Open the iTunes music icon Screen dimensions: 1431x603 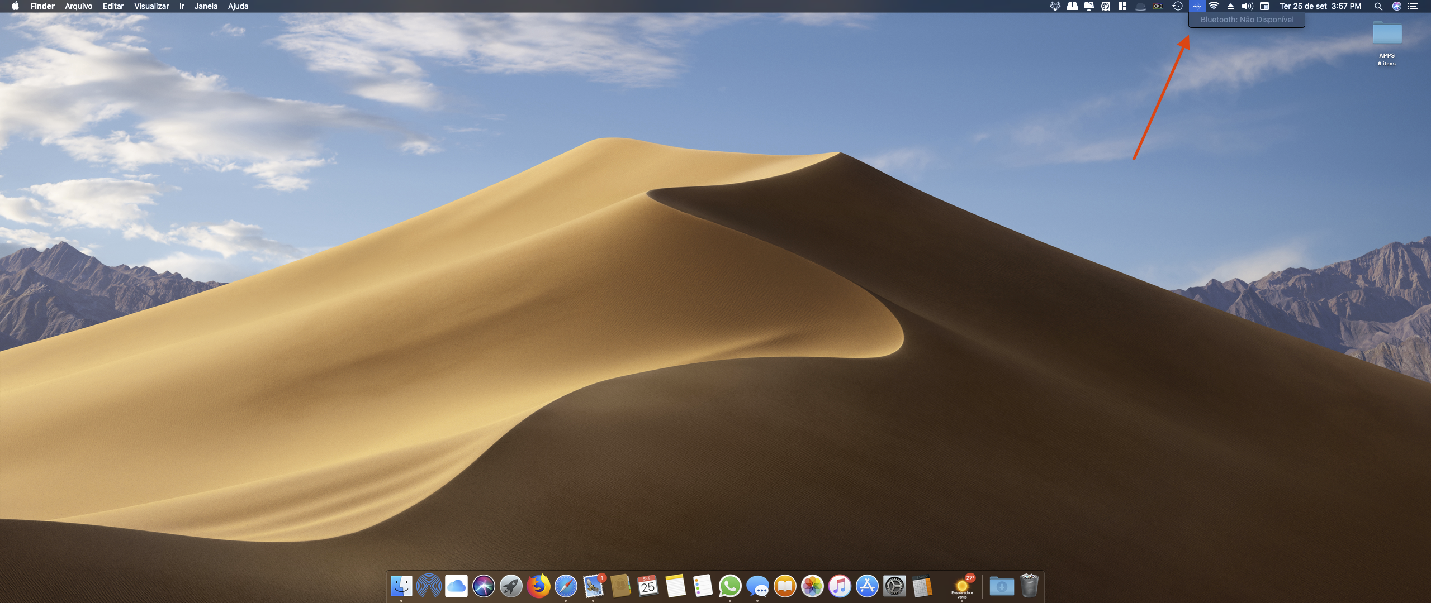click(x=840, y=586)
